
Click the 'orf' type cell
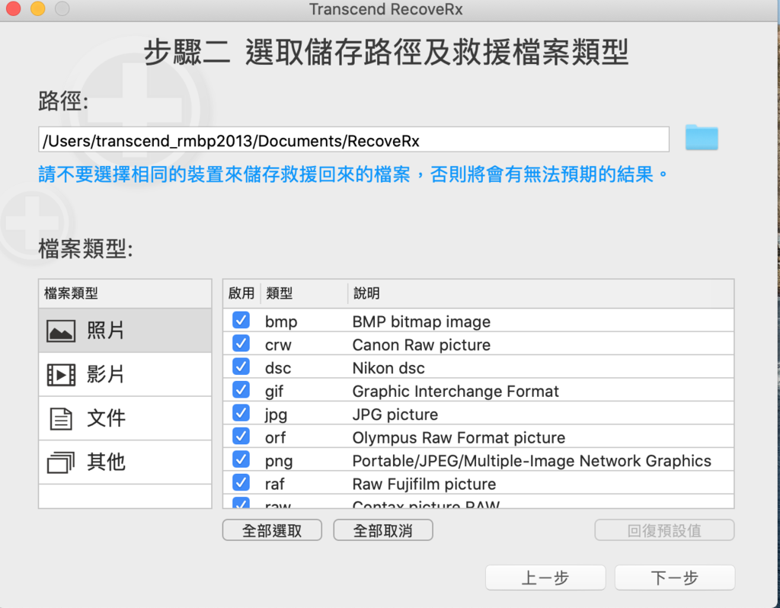click(275, 438)
